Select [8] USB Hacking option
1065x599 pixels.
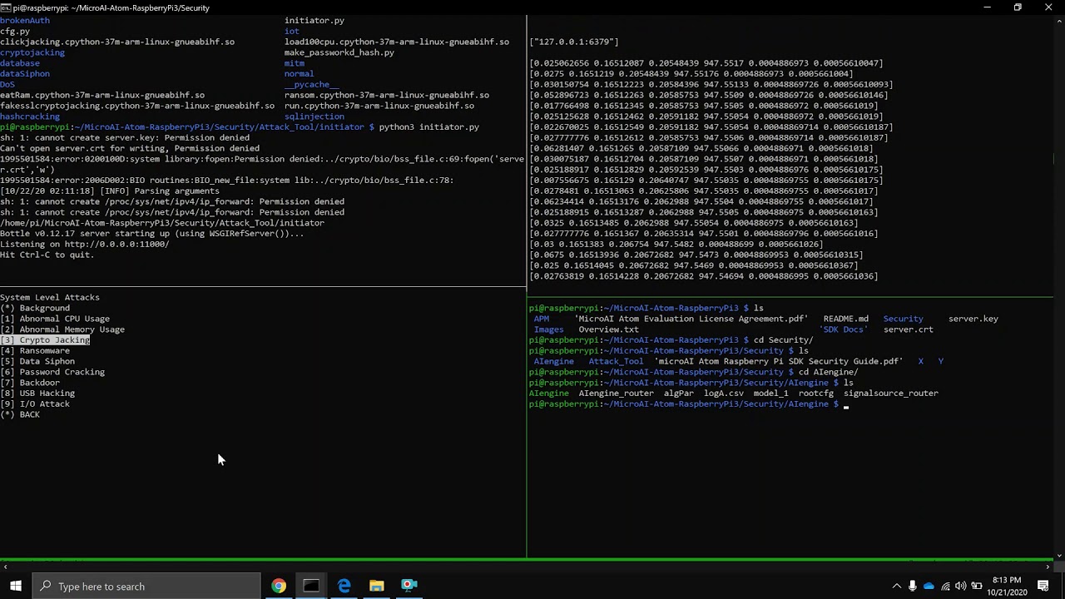point(37,394)
